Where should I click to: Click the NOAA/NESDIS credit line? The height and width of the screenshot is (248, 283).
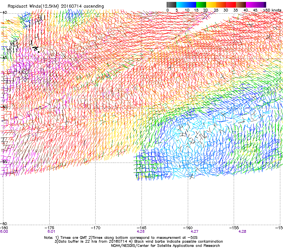tap(165, 246)
